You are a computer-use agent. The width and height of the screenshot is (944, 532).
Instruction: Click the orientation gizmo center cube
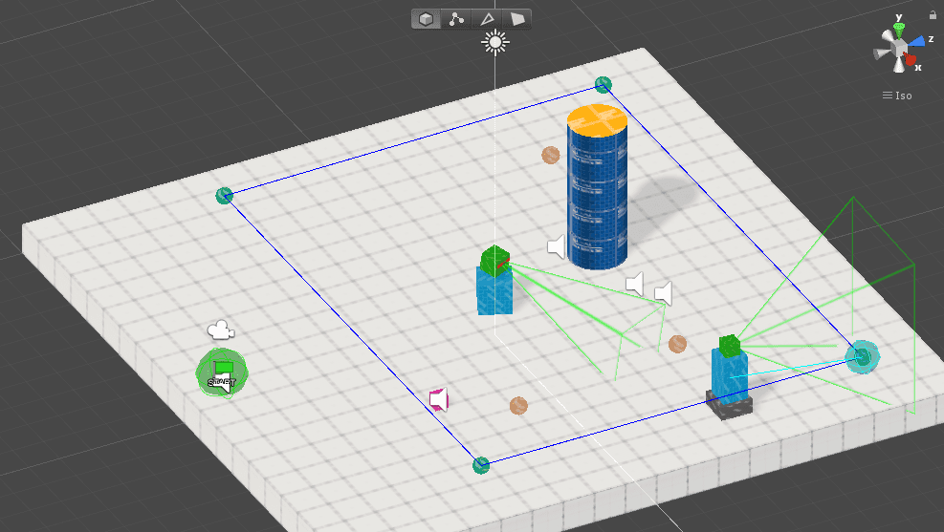point(897,47)
